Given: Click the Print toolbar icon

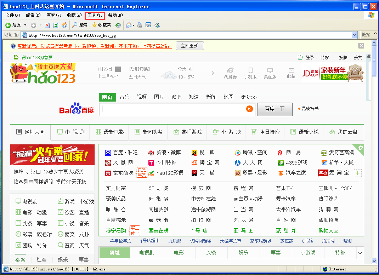Looking at the screenshot, I should [x=140, y=25].
